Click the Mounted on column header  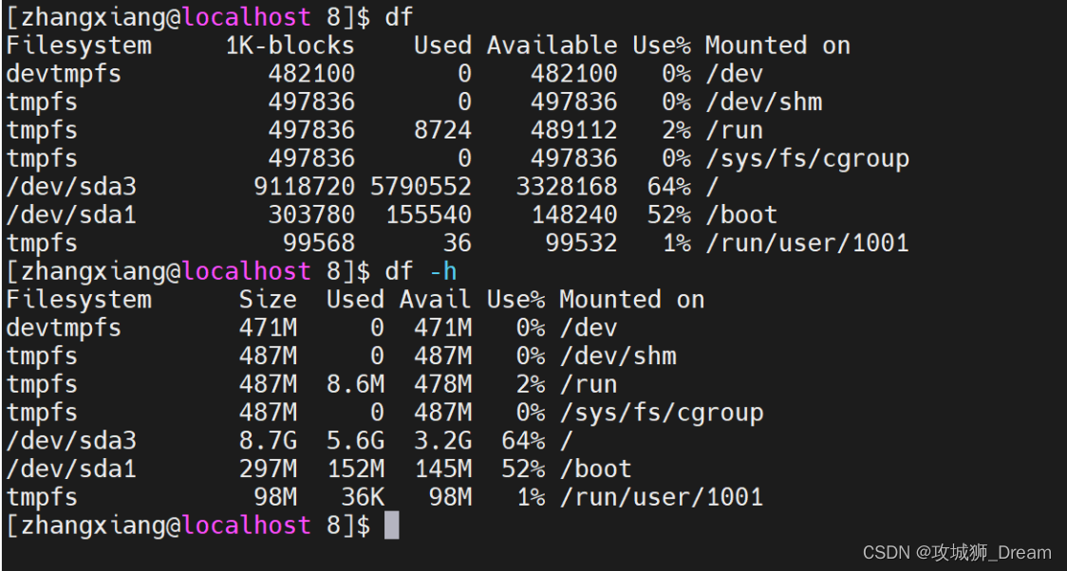[777, 45]
